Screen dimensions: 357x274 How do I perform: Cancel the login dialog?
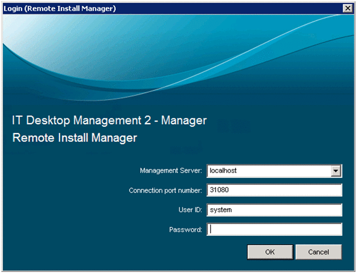click(x=318, y=252)
